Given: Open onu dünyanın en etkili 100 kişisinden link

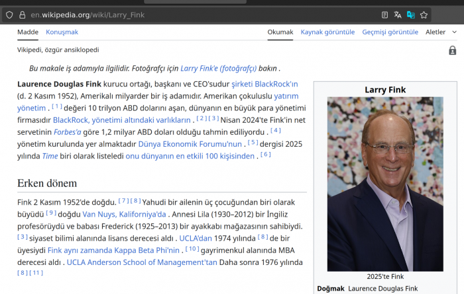Looking at the screenshot, I should [190, 156].
